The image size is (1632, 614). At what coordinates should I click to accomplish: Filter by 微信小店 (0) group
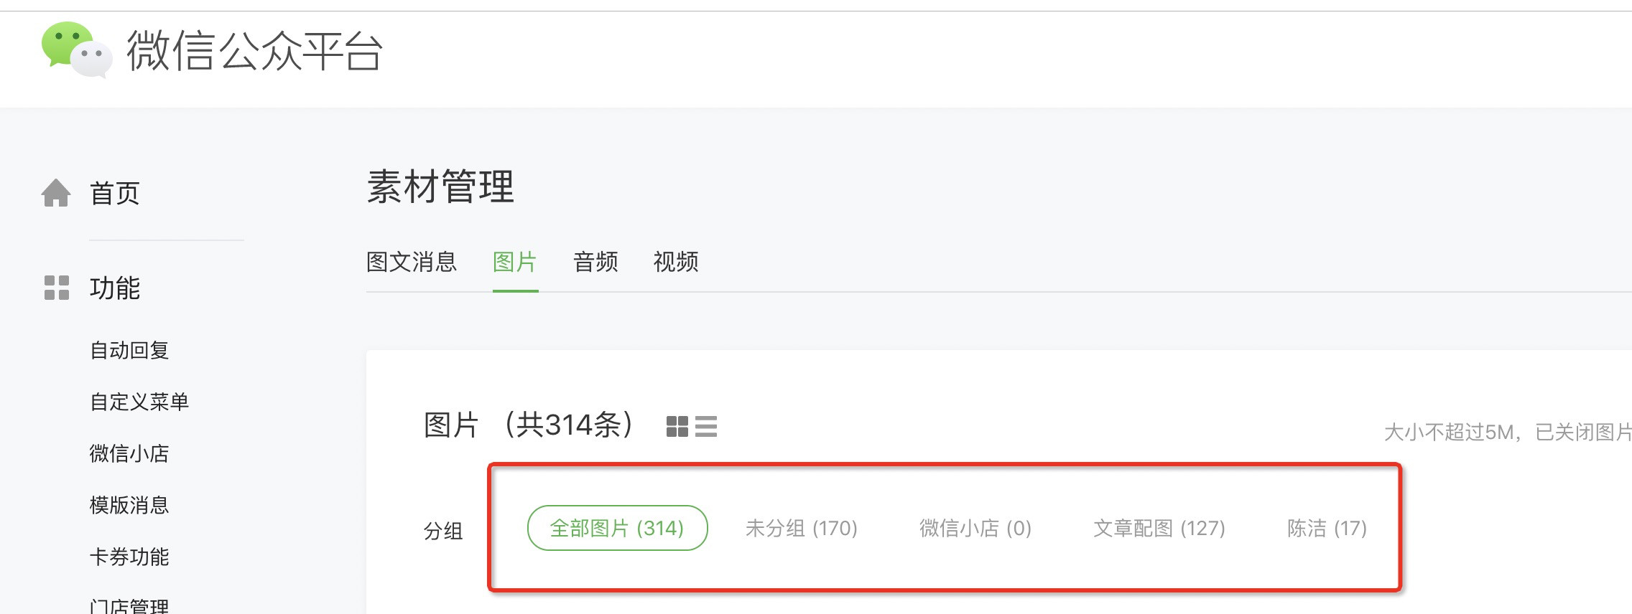point(975,529)
